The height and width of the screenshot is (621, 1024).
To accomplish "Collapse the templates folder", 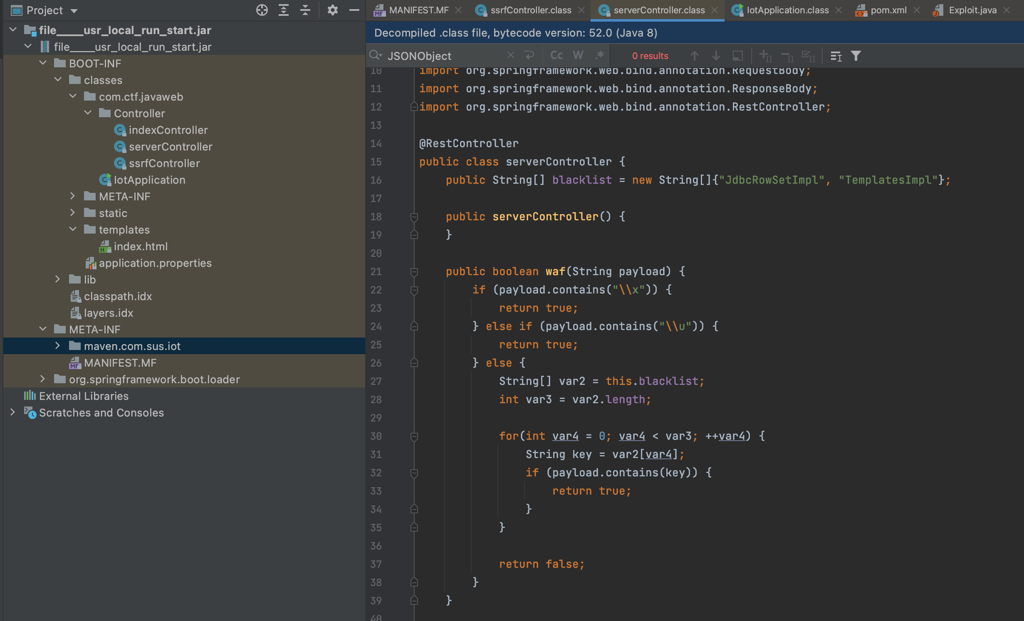I will (x=73, y=229).
